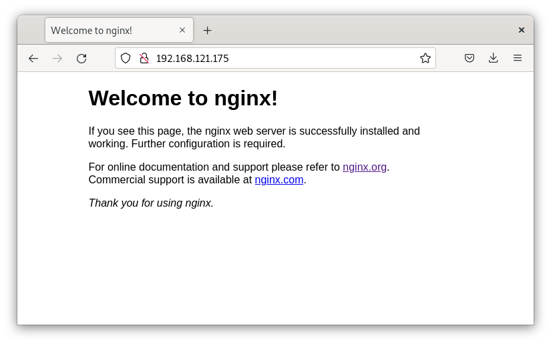The image size is (551, 344).
Task: Save the page to Pocket
Action: tap(470, 58)
